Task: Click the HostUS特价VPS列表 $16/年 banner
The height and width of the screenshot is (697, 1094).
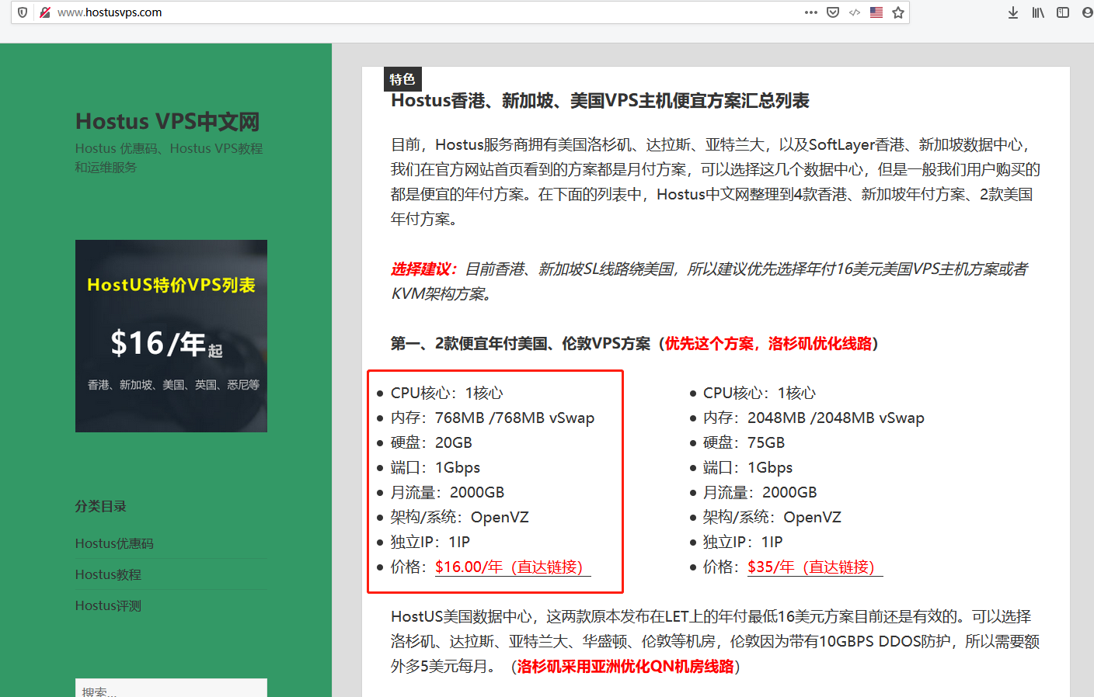Action: [171, 336]
